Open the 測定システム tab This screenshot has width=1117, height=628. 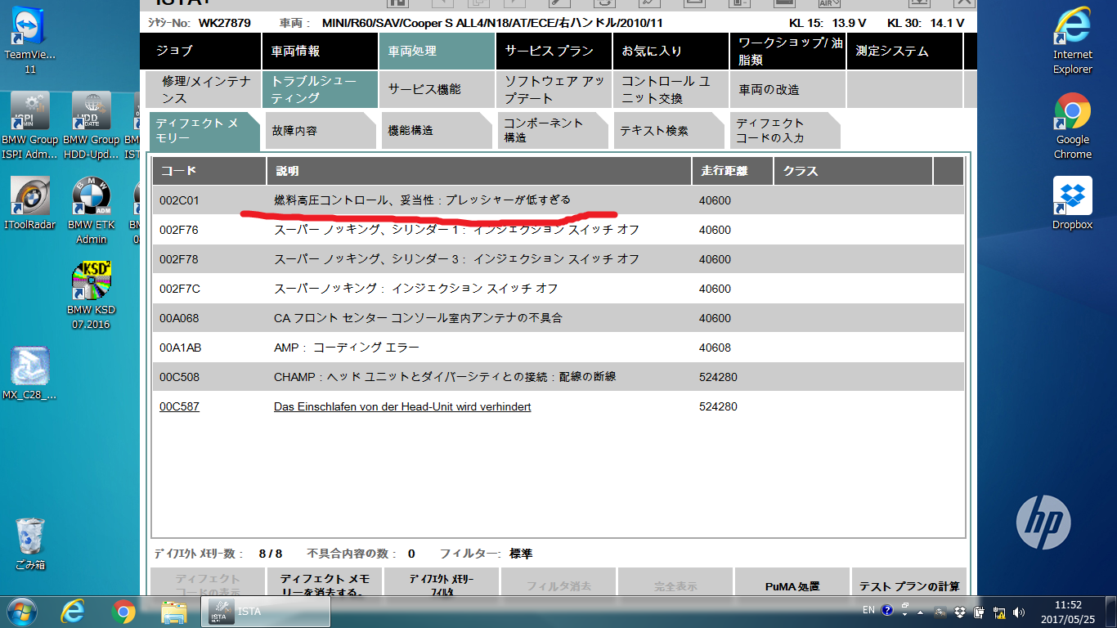click(x=904, y=51)
